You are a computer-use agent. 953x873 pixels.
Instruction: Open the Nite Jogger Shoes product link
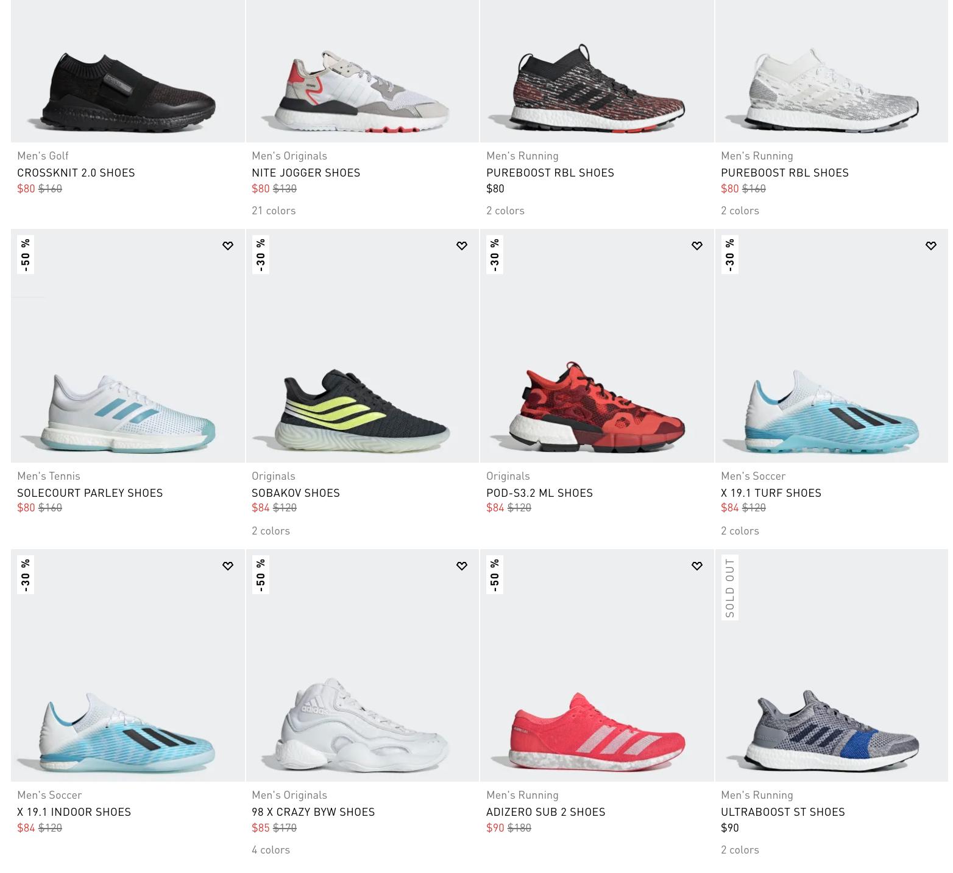(306, 173)
